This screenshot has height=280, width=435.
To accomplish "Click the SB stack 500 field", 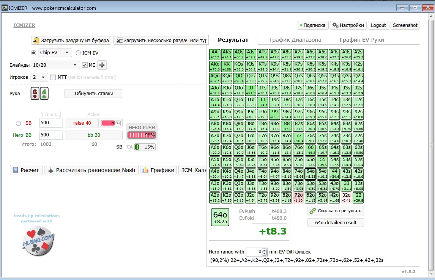I will (x=51, y=123).
